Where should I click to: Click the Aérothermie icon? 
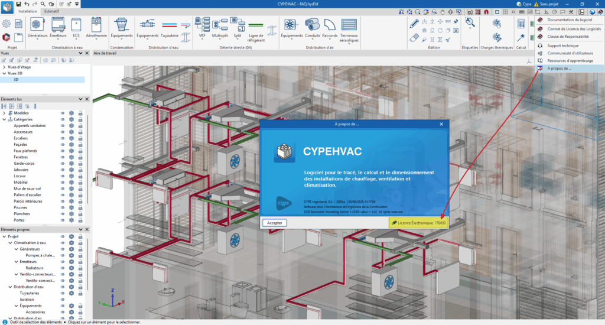97,25
